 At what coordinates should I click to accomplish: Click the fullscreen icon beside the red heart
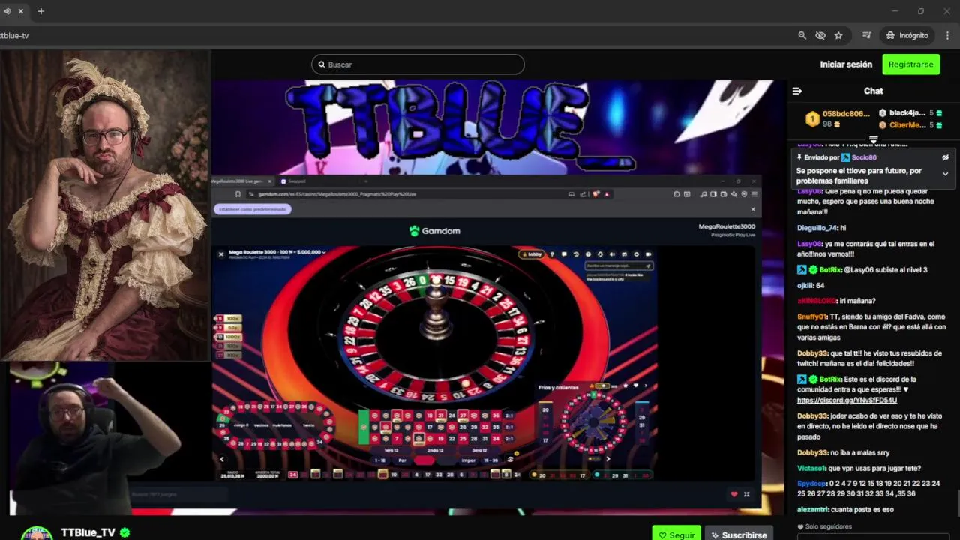[746, 494]
